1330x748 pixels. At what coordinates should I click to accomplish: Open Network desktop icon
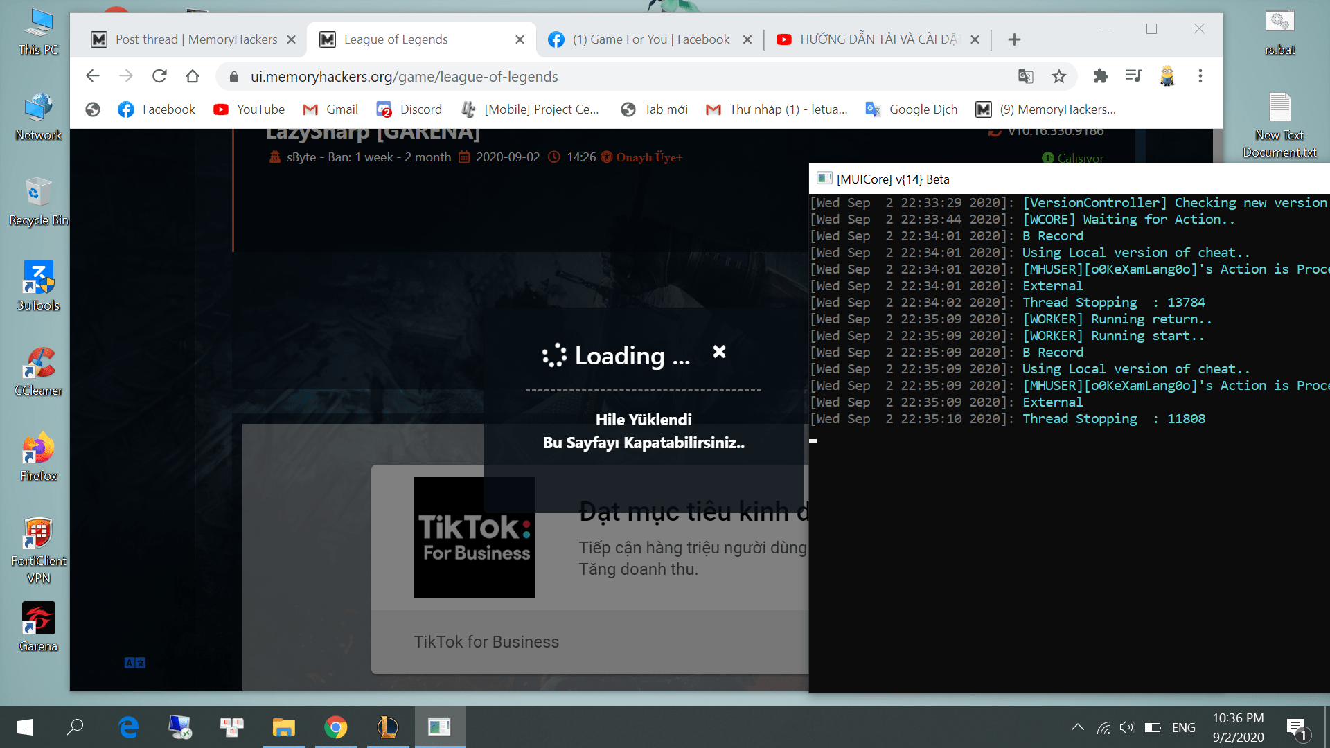[39, 117]
